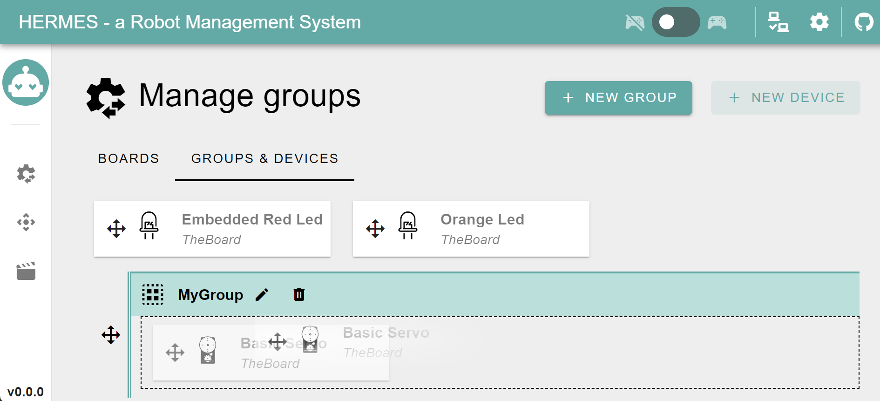Click the MyGroup title text
Screen dimensions: 880x401
point(210,295)
